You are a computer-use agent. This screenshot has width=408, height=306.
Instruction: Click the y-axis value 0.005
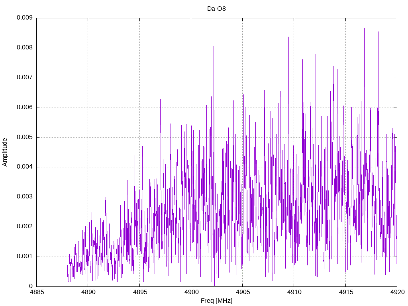25,137
